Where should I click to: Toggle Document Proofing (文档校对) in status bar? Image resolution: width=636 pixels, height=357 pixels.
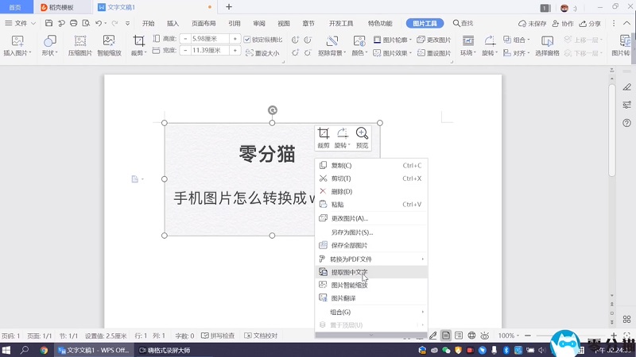pyautogui.click(x=261, y=336)
